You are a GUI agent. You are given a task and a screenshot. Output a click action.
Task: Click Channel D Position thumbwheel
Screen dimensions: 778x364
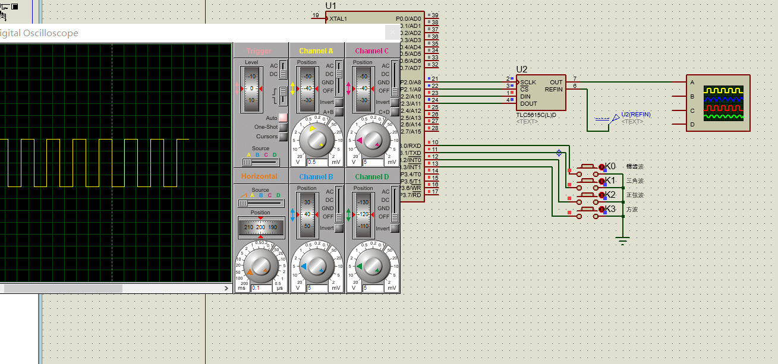(363, 214)
